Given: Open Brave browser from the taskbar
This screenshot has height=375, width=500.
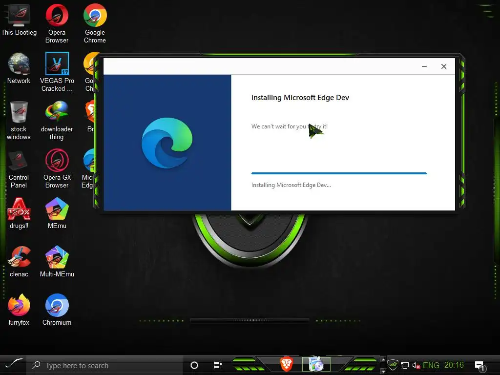Looking at the screenshot, I should [286, 364].
